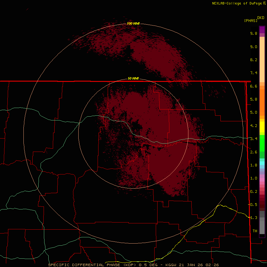Pick the cyan band just above 1.8
The width and height of the screenshot is (267, 267).
pyautogui.click(x=262, y=163)
